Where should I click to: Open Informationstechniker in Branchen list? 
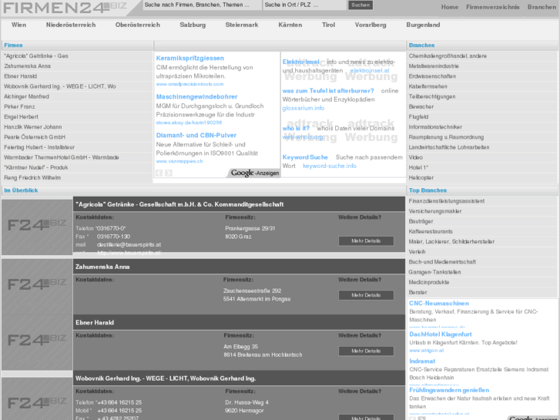point(435,127)
